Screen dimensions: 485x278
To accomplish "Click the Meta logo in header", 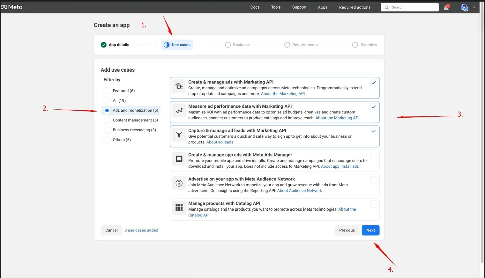I will (x=12, y=7).
